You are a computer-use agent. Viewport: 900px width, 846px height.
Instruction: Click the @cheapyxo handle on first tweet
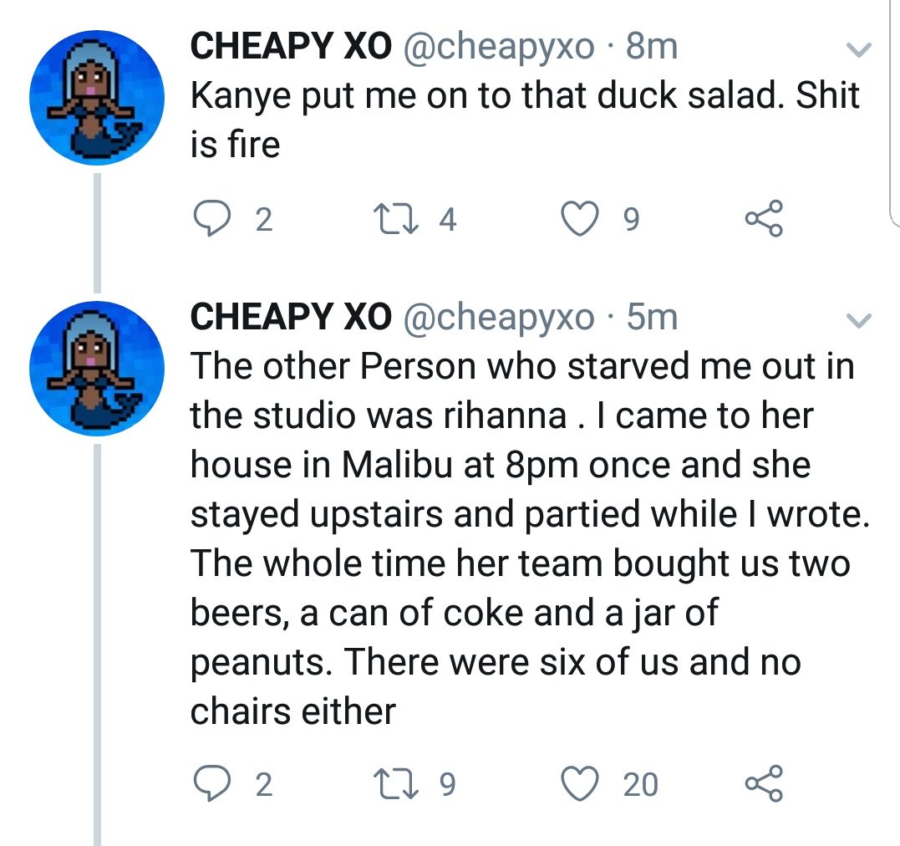click(499, 47)
